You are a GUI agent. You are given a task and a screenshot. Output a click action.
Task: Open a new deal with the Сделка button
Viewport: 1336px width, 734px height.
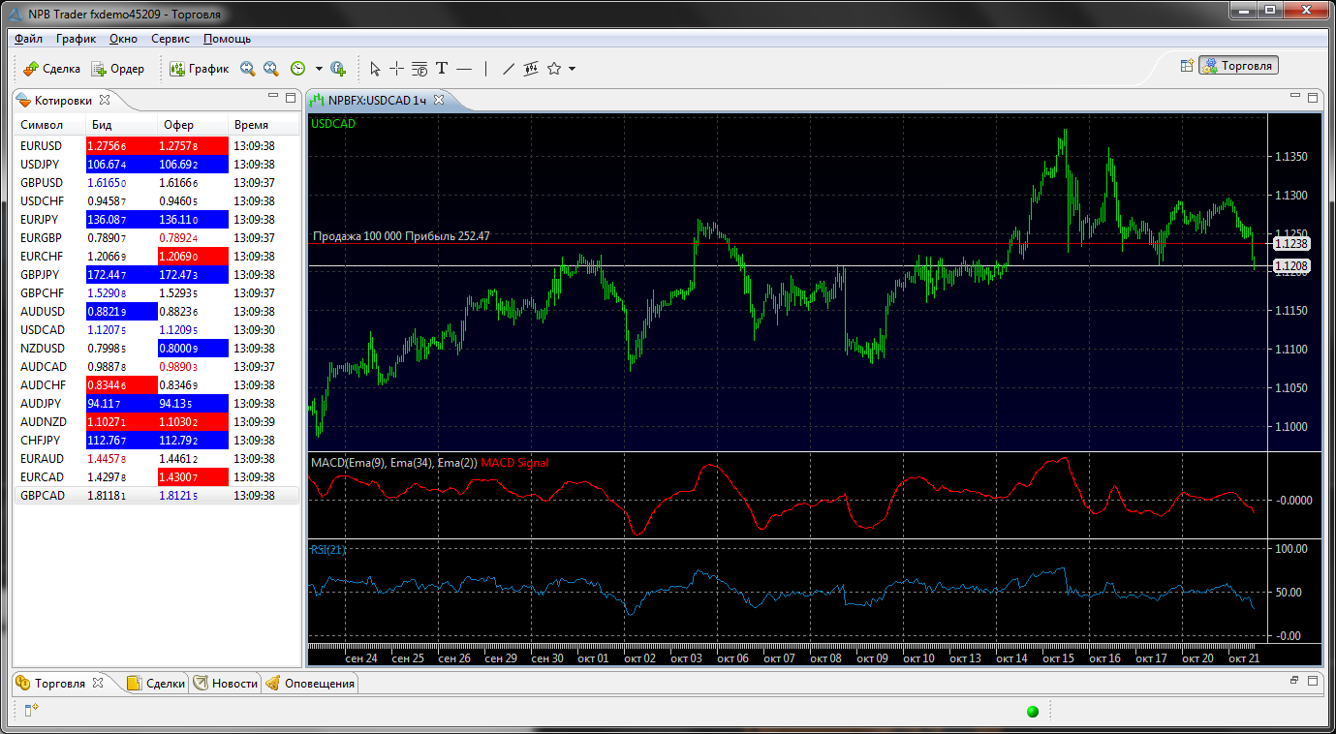point(52,69)
